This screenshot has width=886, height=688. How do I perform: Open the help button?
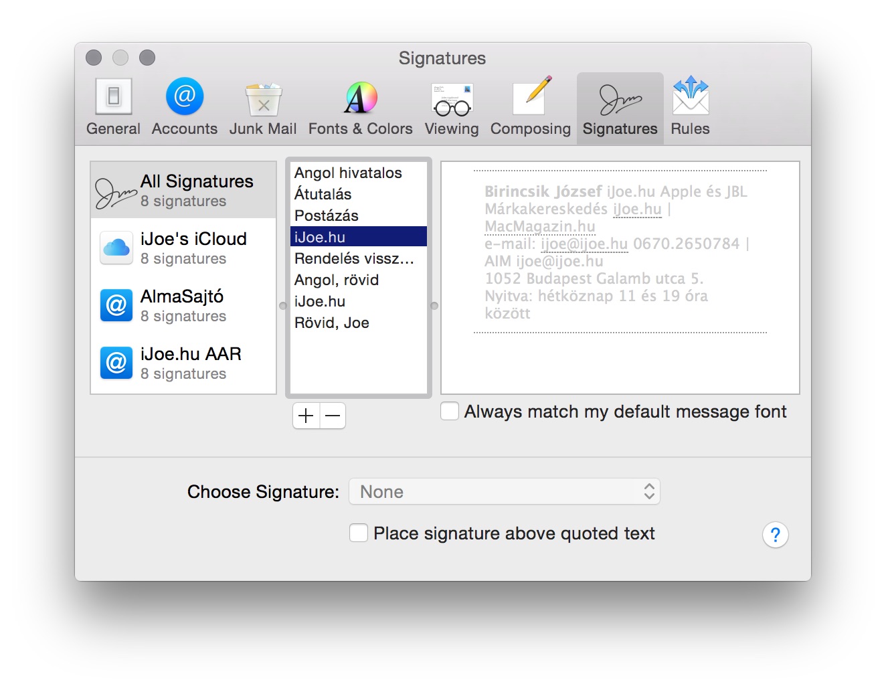(775, 535)
